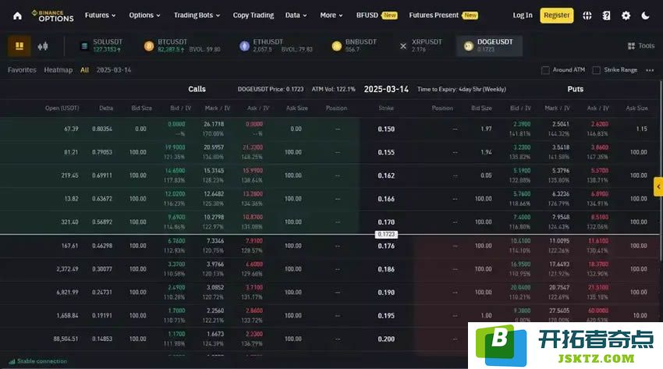Enable the Around ATM checkbox
Viewport: 663px width, 369px height.
(x=545, y=70)
